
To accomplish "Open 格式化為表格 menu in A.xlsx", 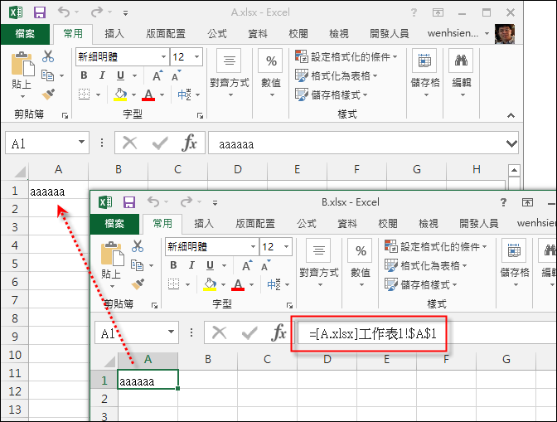I will click(x=337, y=75).
